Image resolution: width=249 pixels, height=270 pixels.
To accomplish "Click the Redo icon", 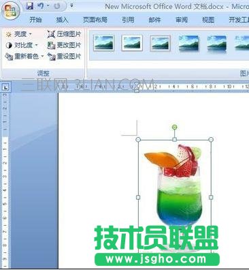I will pyautogui.click(x=56, y=6).
